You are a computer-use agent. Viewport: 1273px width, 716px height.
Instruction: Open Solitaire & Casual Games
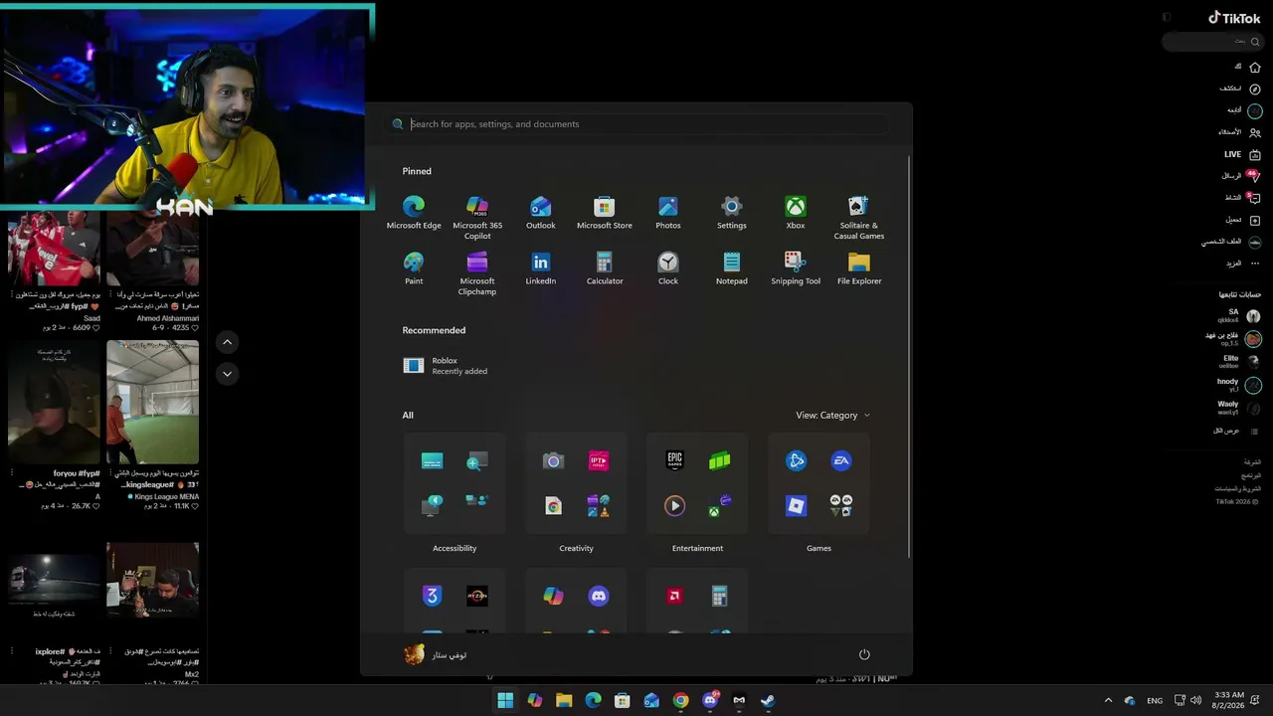(x=859, y=218)
